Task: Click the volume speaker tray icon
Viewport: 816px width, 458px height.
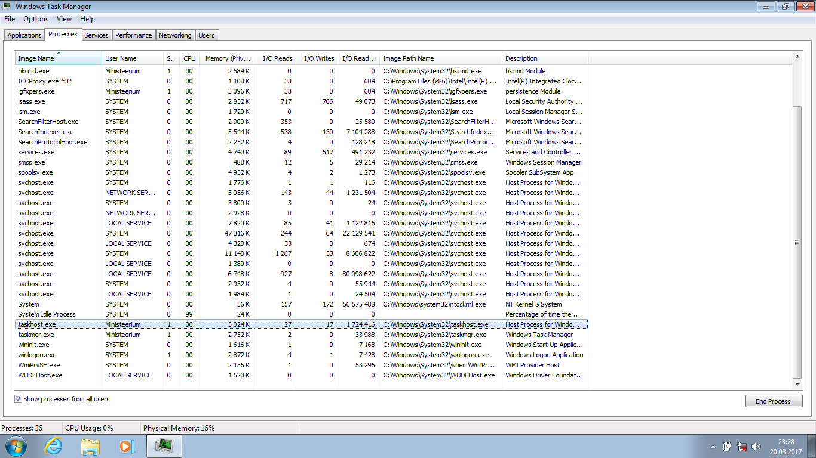Action: [x=757, y=447]
